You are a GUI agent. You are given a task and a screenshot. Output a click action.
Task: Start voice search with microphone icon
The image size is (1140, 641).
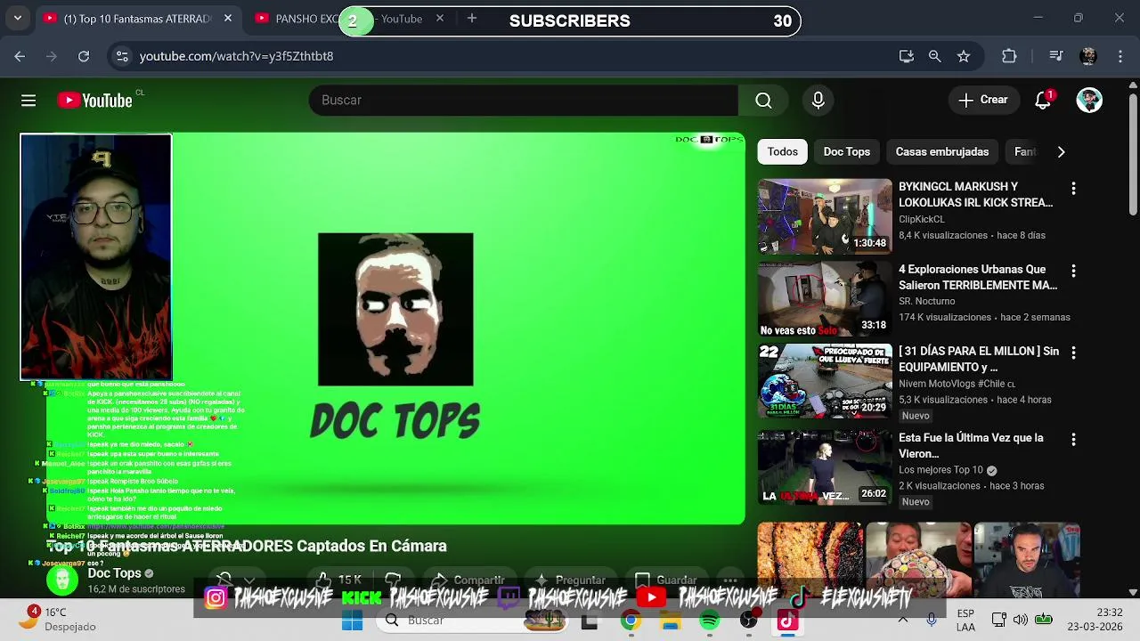coord(818,101)
